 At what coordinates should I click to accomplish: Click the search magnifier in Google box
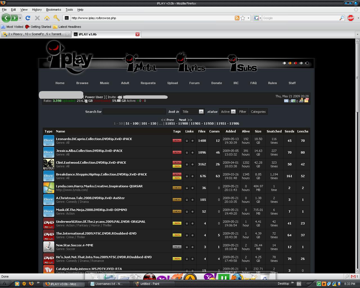pos(342,18)
